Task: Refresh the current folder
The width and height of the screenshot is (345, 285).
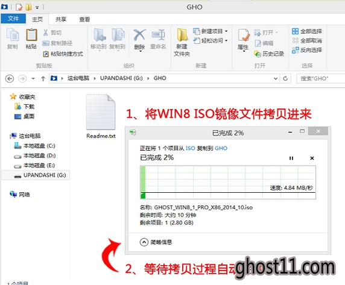Action: (285, 78)
